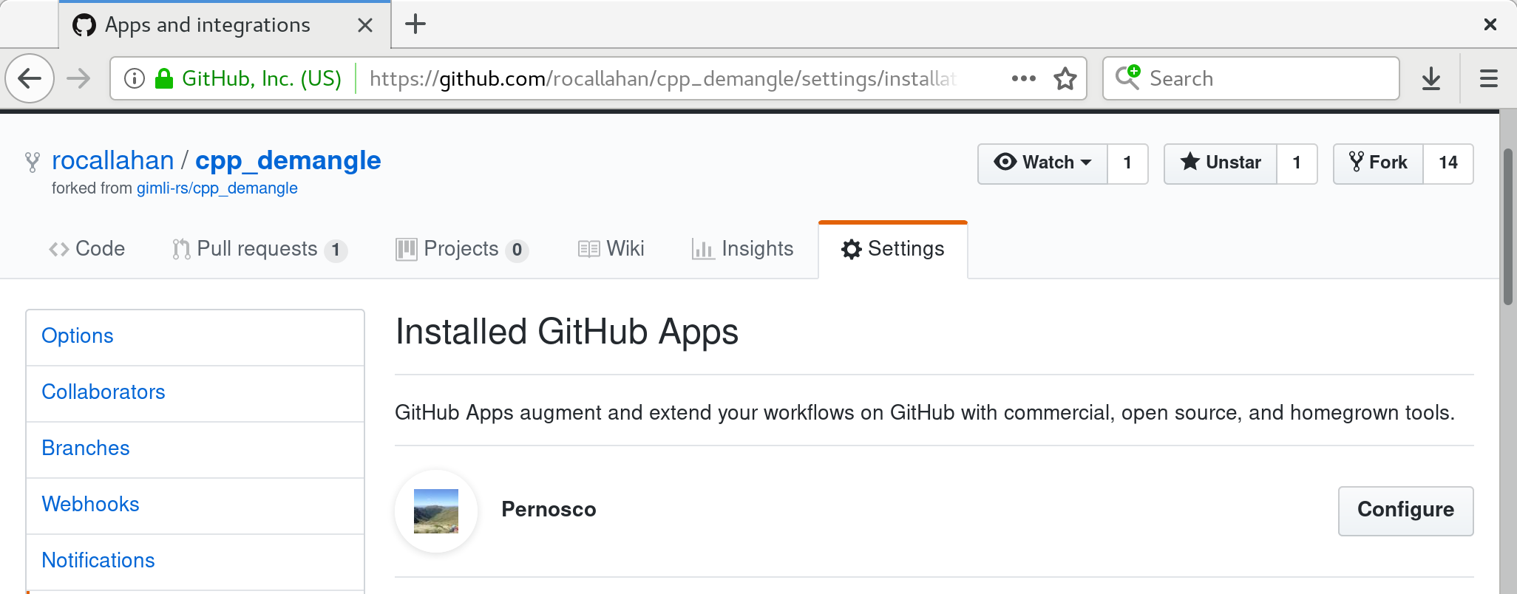The height and width of the screenshot is (594, 1517).
Task: Open site information icon in address bar
Action: [134, 78]
